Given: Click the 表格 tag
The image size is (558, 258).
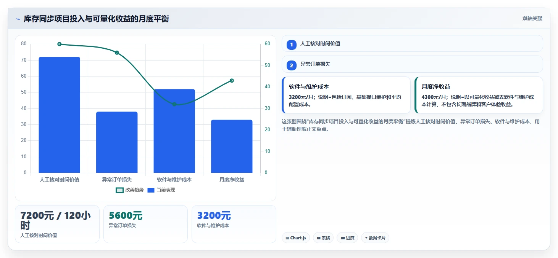Looking at the screenshot, I should (323, 238).
